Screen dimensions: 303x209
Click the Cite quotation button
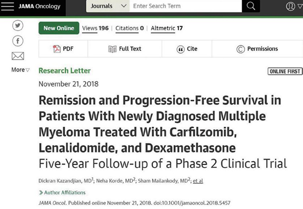[187, 48]
